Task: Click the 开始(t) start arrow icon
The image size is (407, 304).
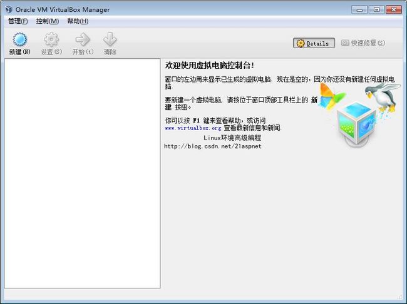Action: click(83, 39)
